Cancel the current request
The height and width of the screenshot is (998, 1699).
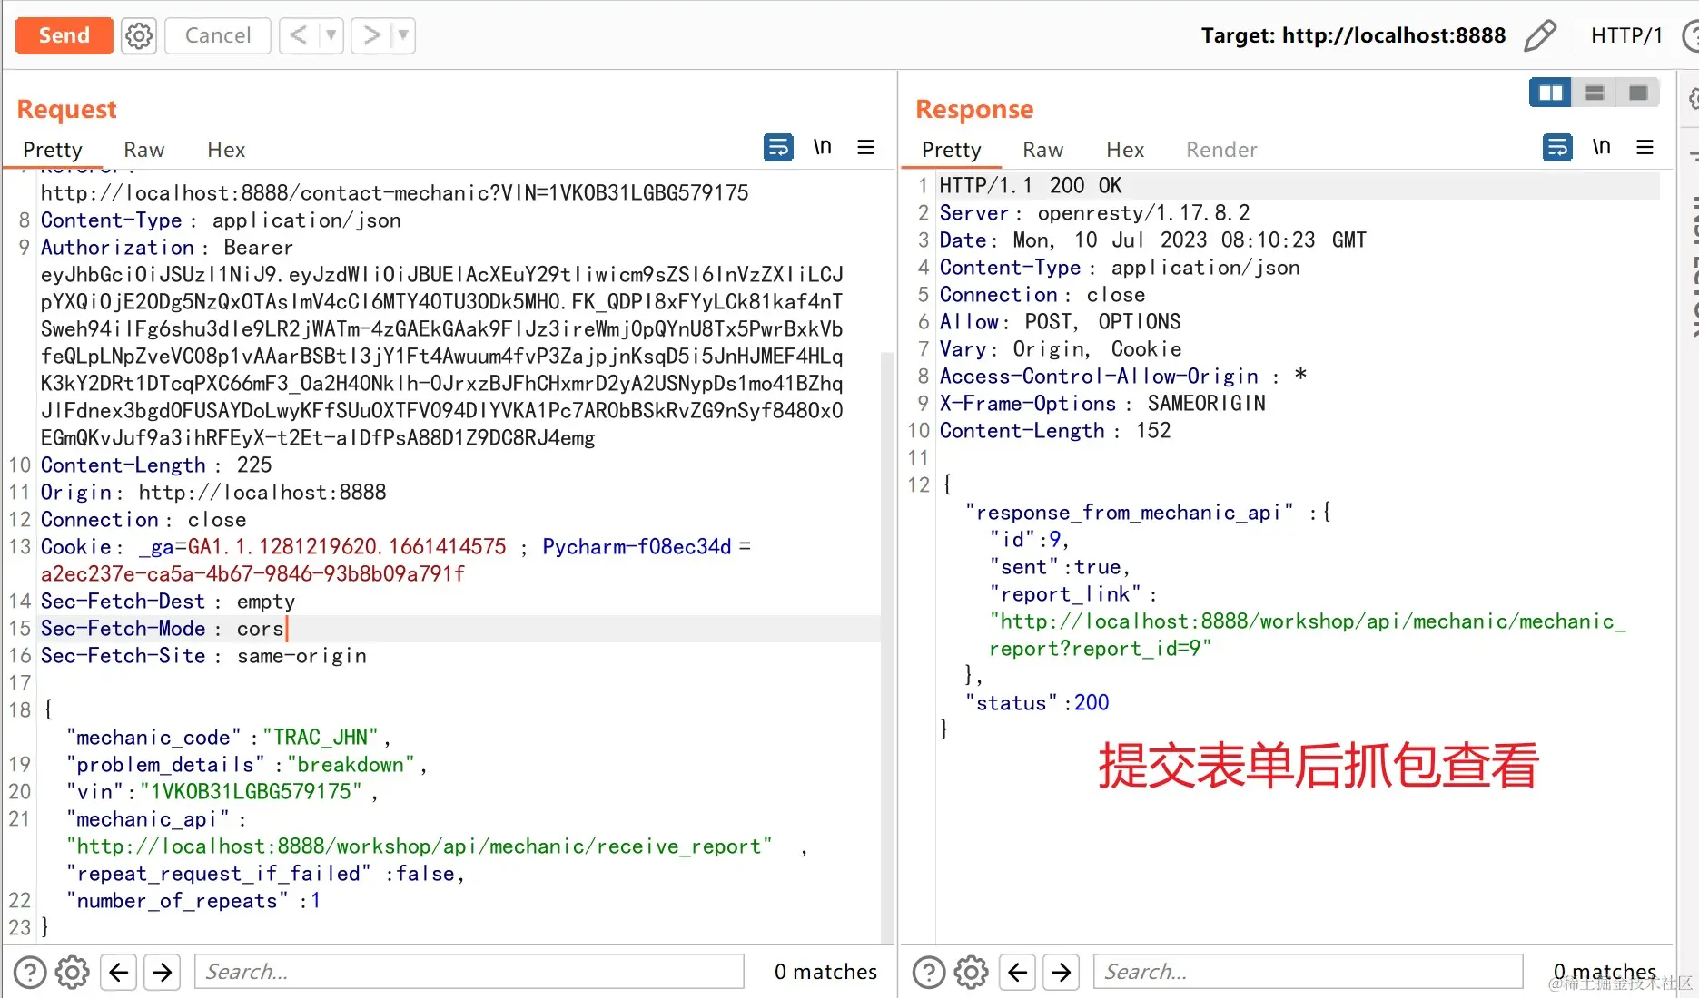[218, 35]
